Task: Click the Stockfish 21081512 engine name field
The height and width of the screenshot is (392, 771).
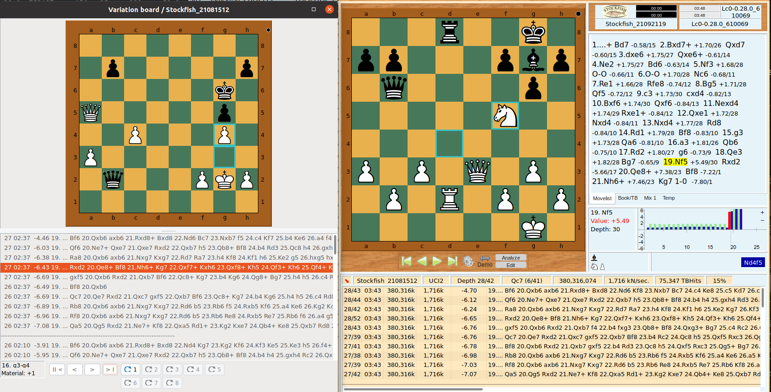Action: pos(387,281)
